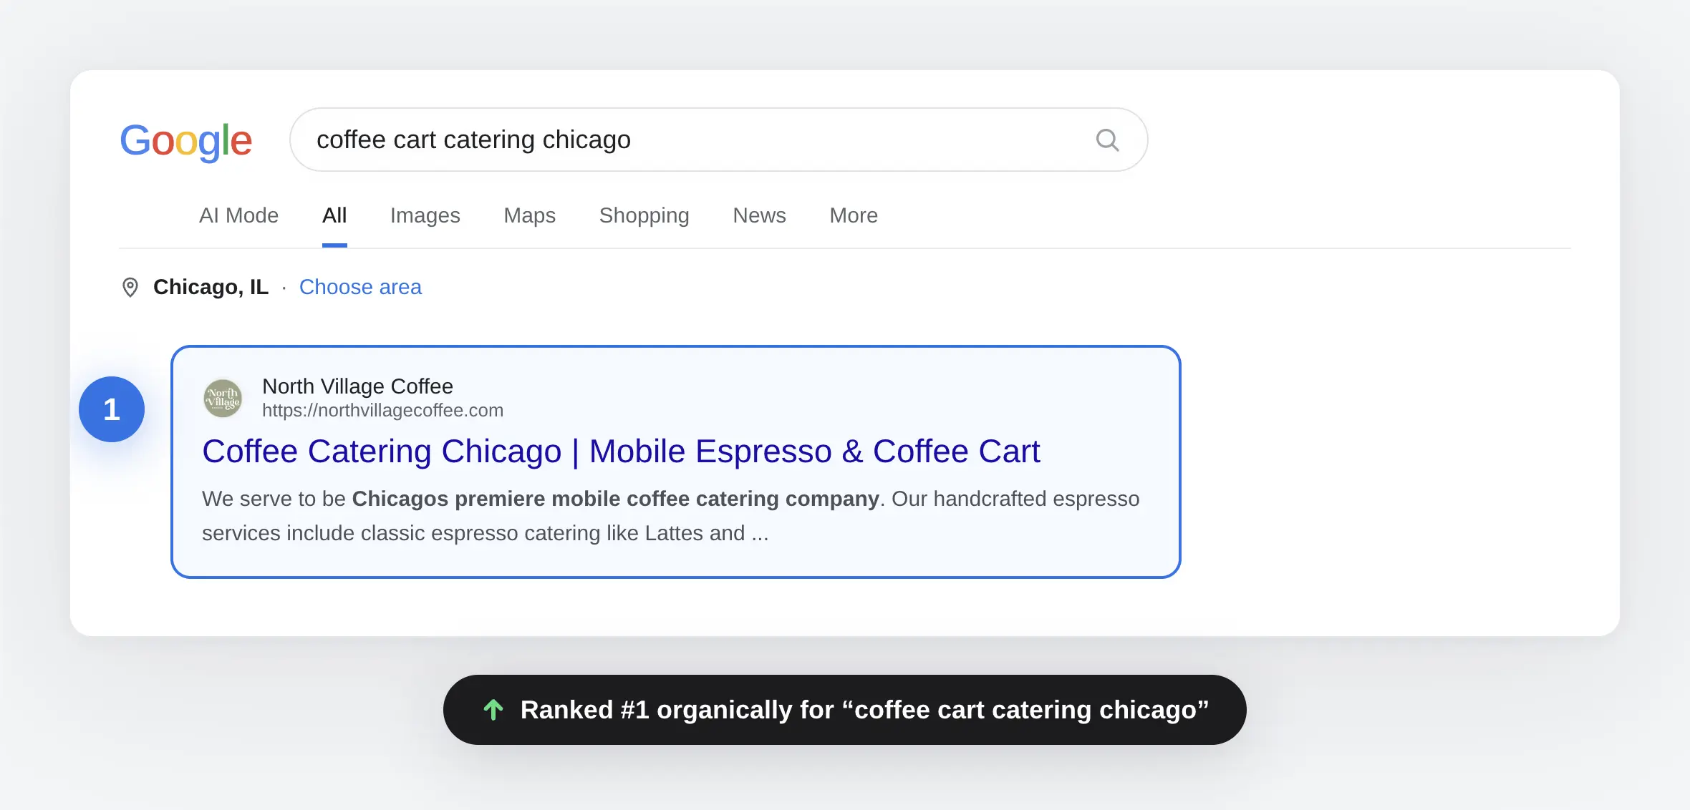Click the Chicago, IL location text
Image resolution: width=1690 pixels, height=810 pixels.
(x=211, y=287)
